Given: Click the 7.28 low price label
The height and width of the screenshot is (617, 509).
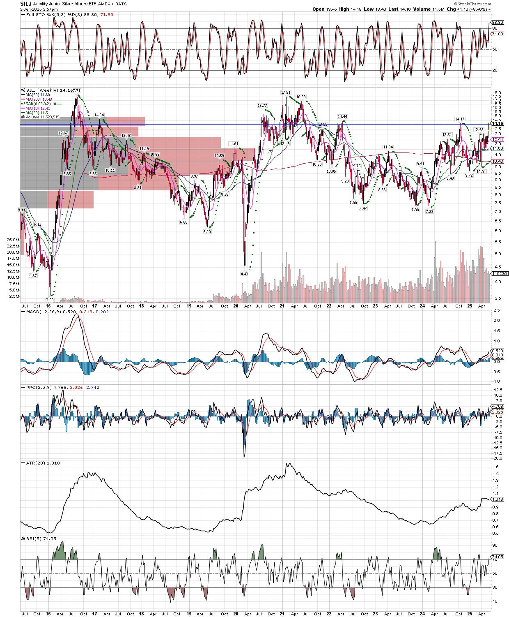Looking at the screenshot, I should coord(429,212).
